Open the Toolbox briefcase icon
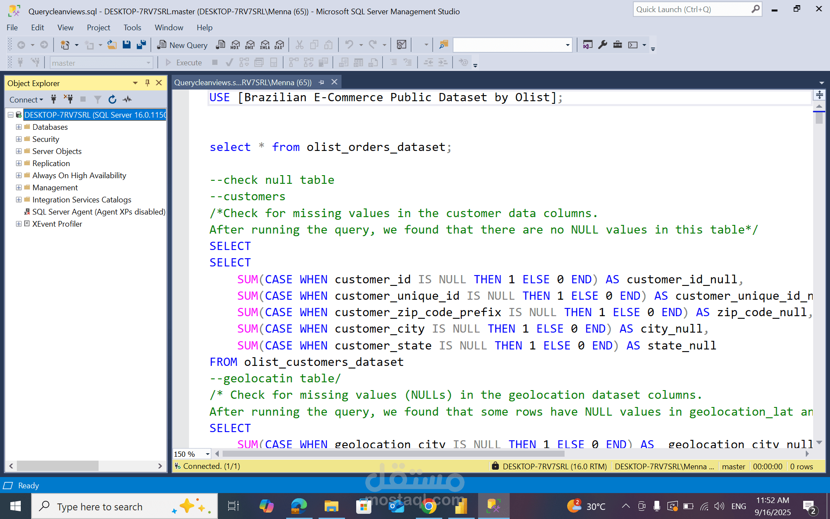Viewport: 830px width, 519px height. pos(618,45)
